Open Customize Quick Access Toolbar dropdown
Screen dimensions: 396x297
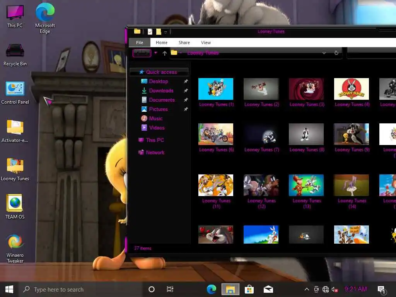[x=166, y=32]
